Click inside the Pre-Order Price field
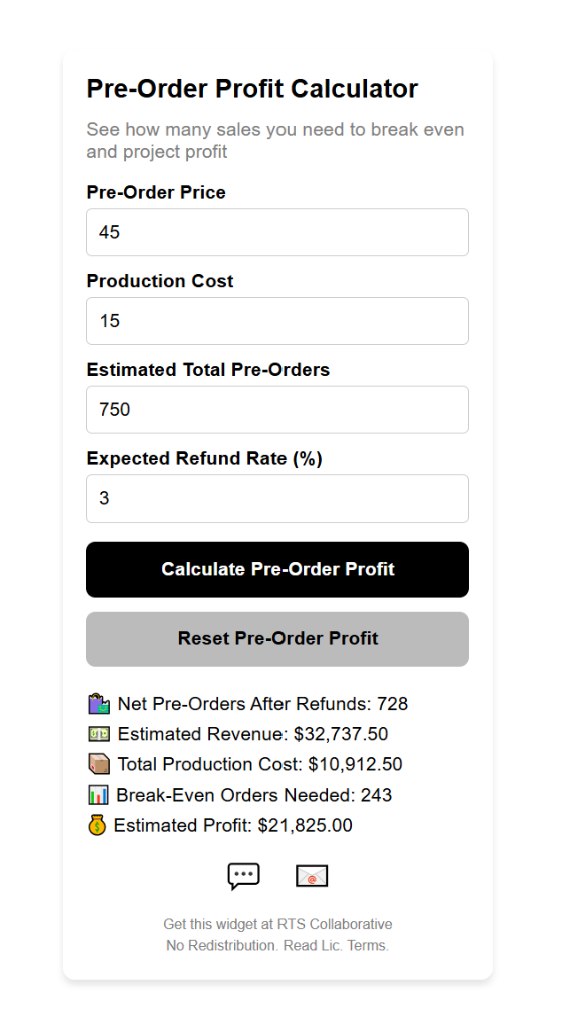This screenshot has width=562, height=1032. [x=277, y=231]
